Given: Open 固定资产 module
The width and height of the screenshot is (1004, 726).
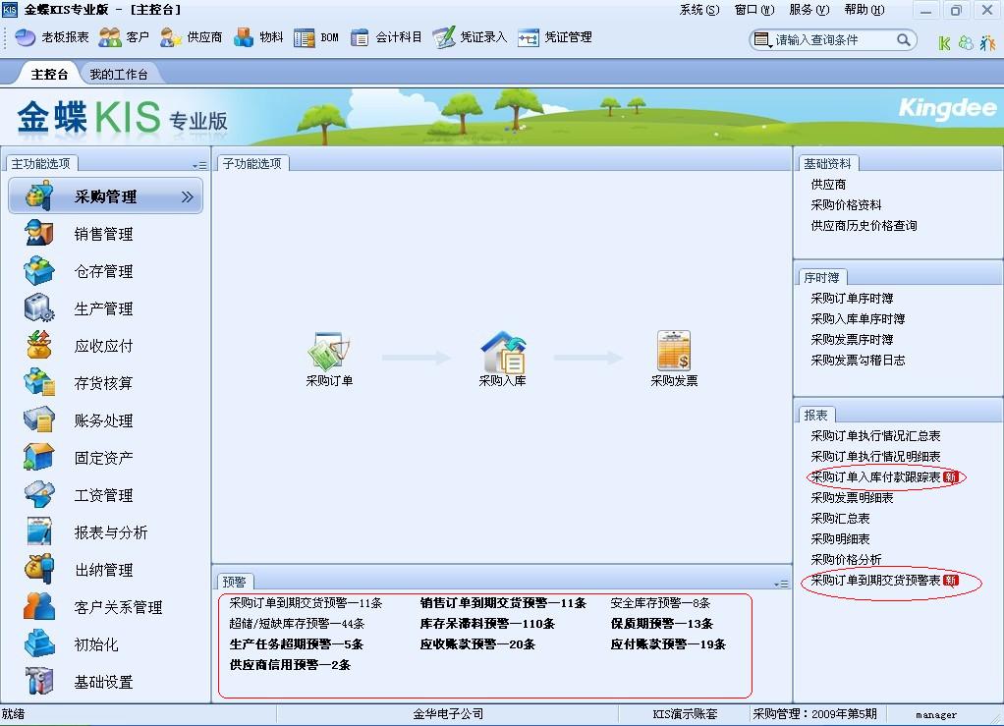Looking at the screenshot, I should point(104,458).
